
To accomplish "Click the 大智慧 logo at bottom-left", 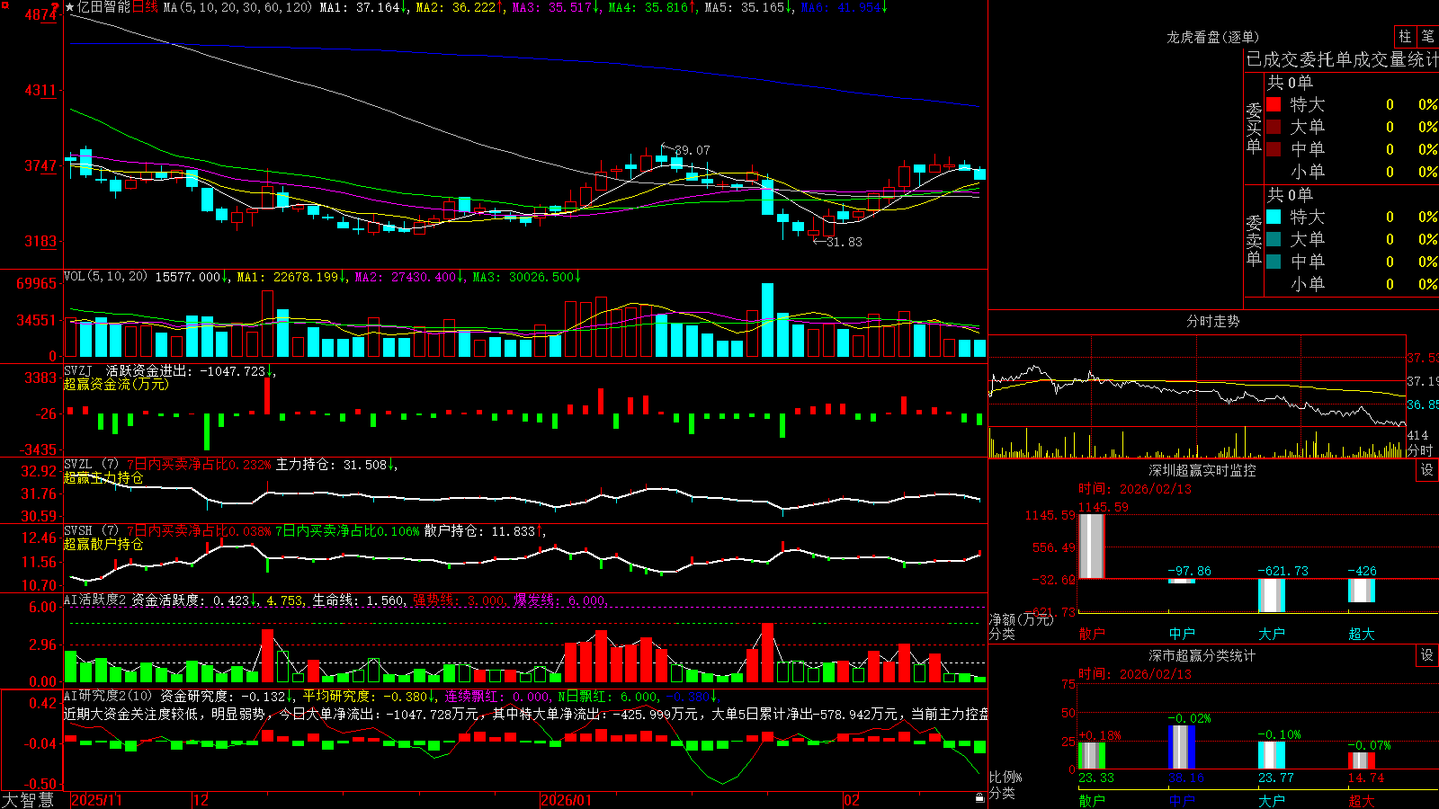I will pos(28,800).
